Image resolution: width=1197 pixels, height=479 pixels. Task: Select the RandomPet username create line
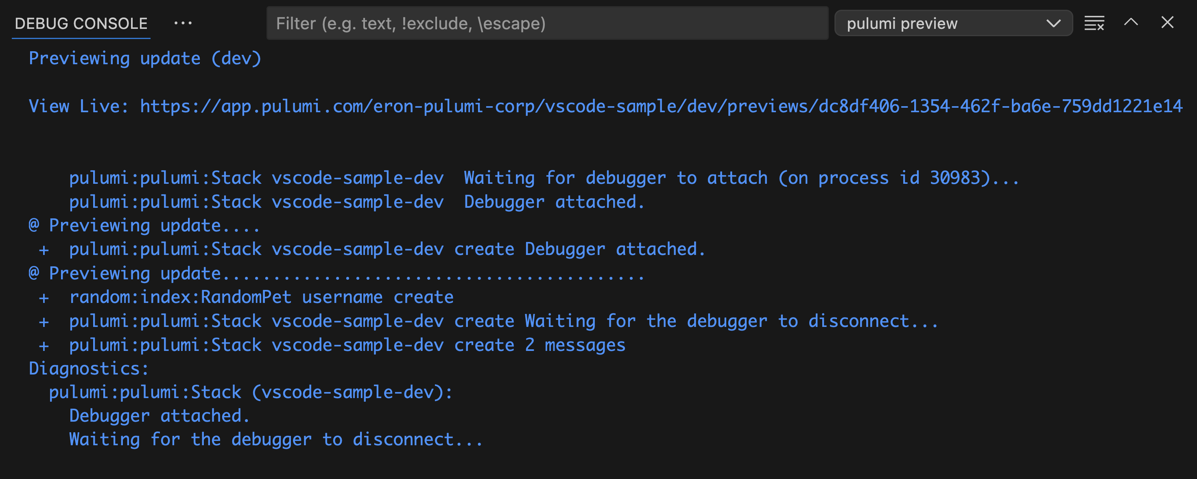pos(261,296)
